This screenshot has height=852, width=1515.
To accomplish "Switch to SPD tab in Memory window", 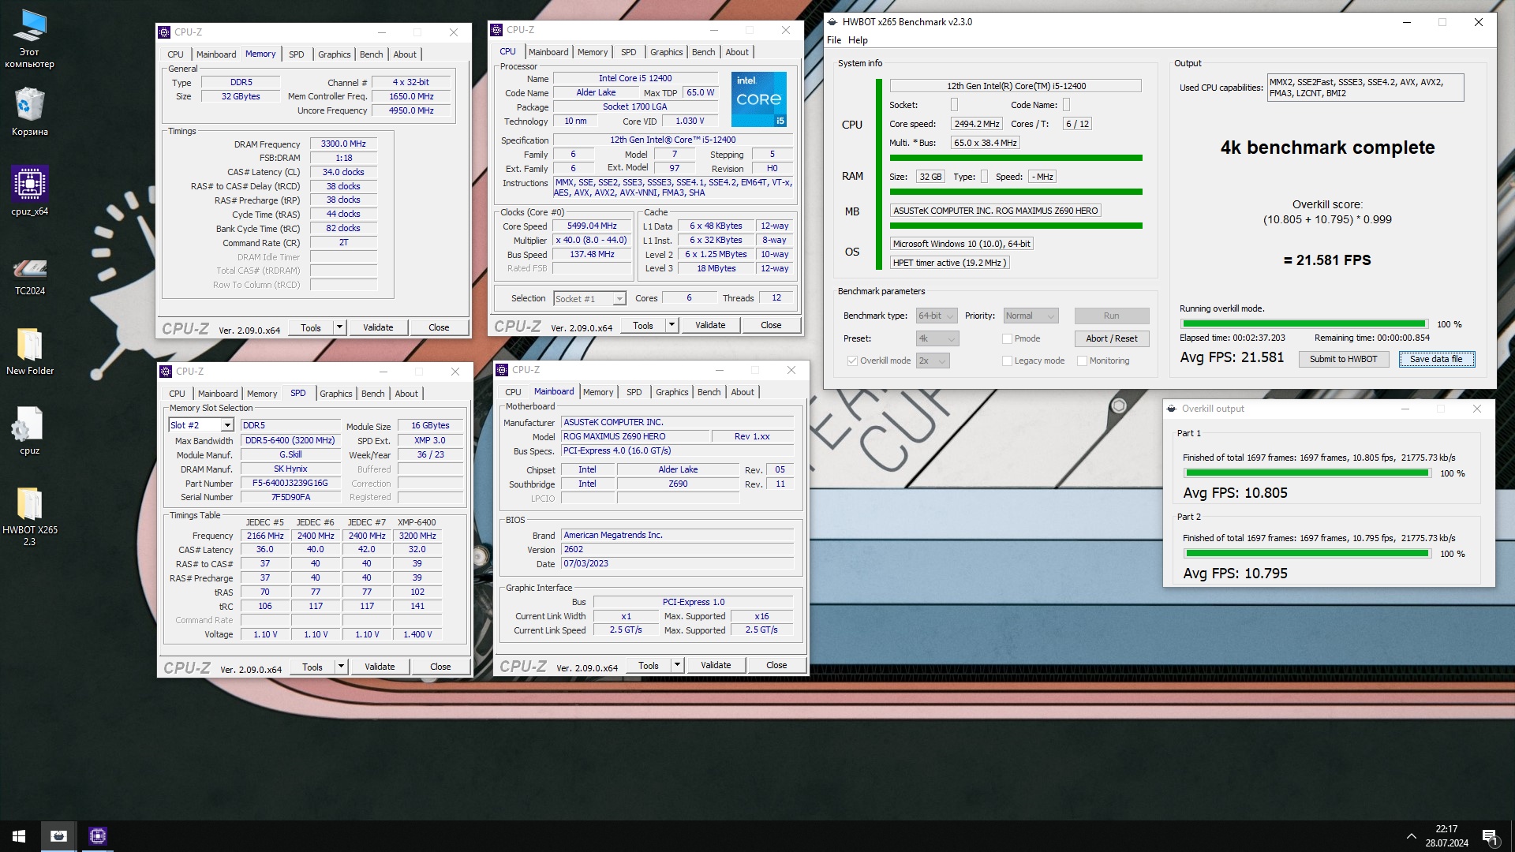I will click(297, 54).
